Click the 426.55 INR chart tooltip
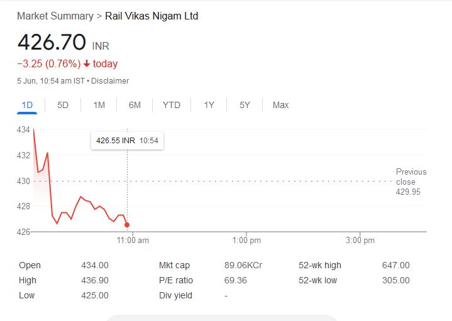The height and width of the screenshot is (321, 452). [x=127, y=141]
